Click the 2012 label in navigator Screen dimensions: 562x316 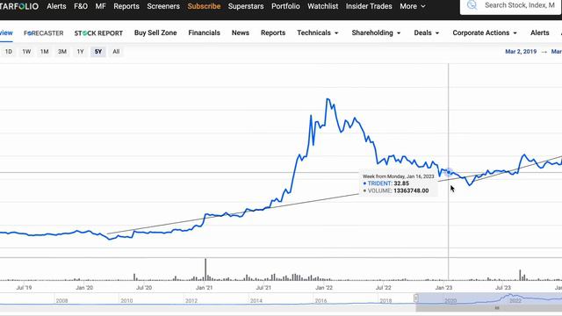191,300
